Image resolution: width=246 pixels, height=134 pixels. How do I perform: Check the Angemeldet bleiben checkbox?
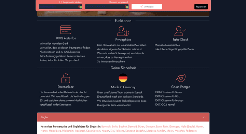pyautogui.click(x=60, y=2)
